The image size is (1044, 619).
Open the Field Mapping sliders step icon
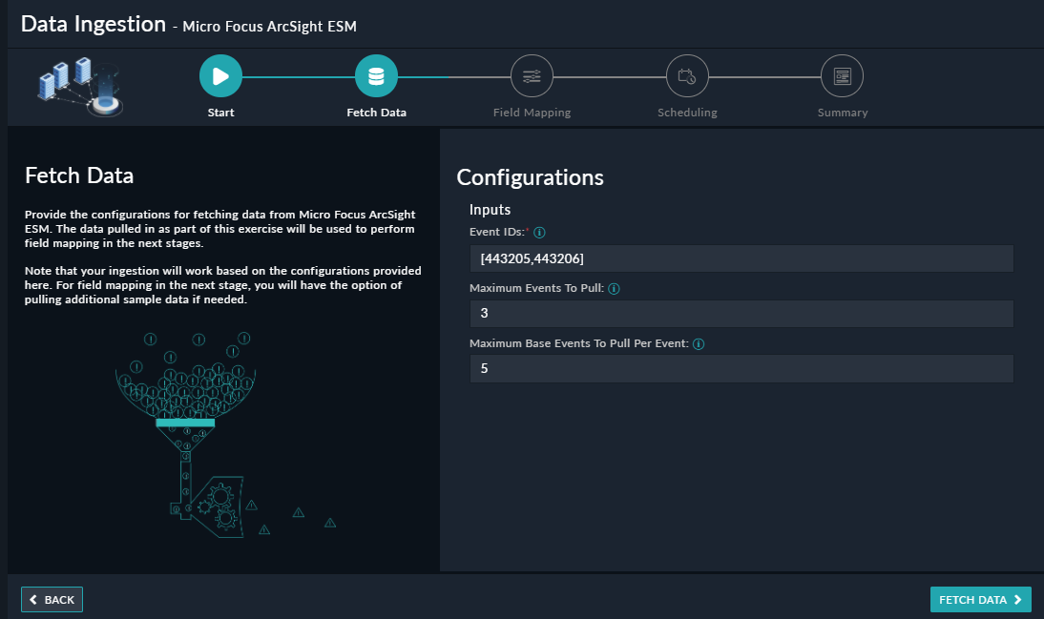pos(532,76)
